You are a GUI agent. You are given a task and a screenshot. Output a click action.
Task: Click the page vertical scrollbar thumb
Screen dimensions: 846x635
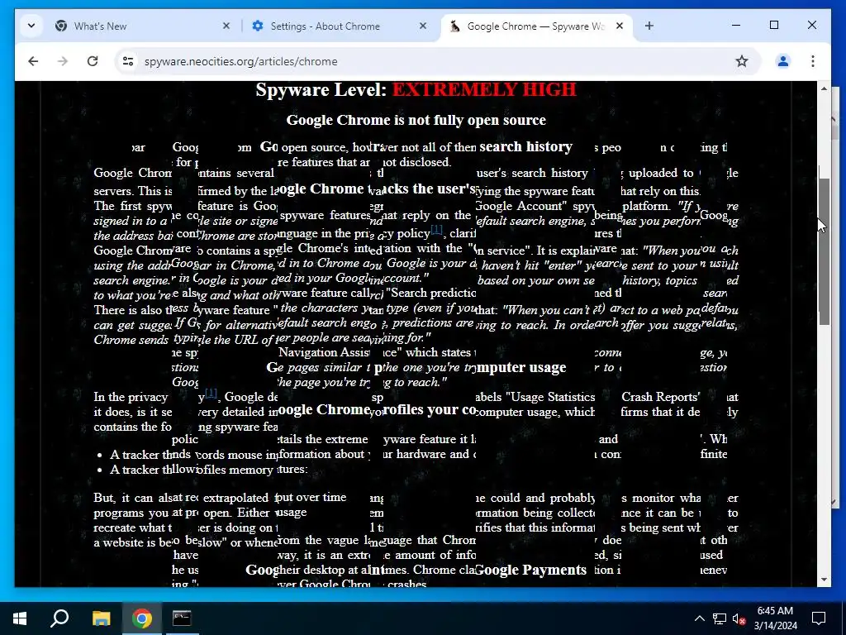tap(824, 251)
